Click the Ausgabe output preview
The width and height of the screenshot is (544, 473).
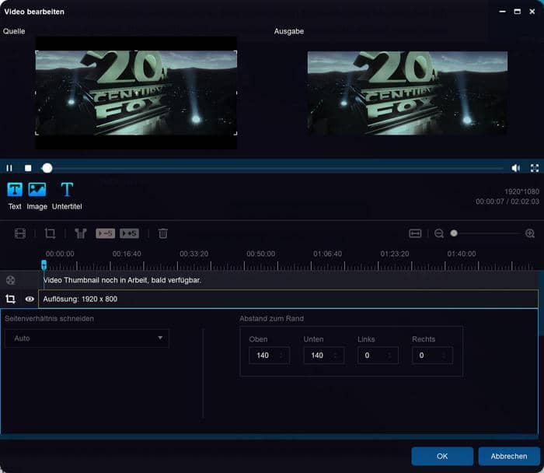coord(408,93)
